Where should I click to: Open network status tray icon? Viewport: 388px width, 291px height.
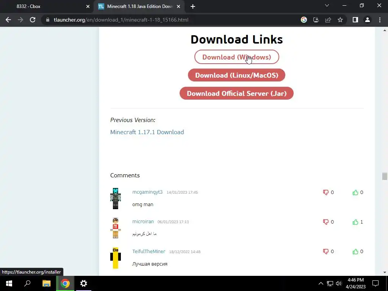(330, 283)
